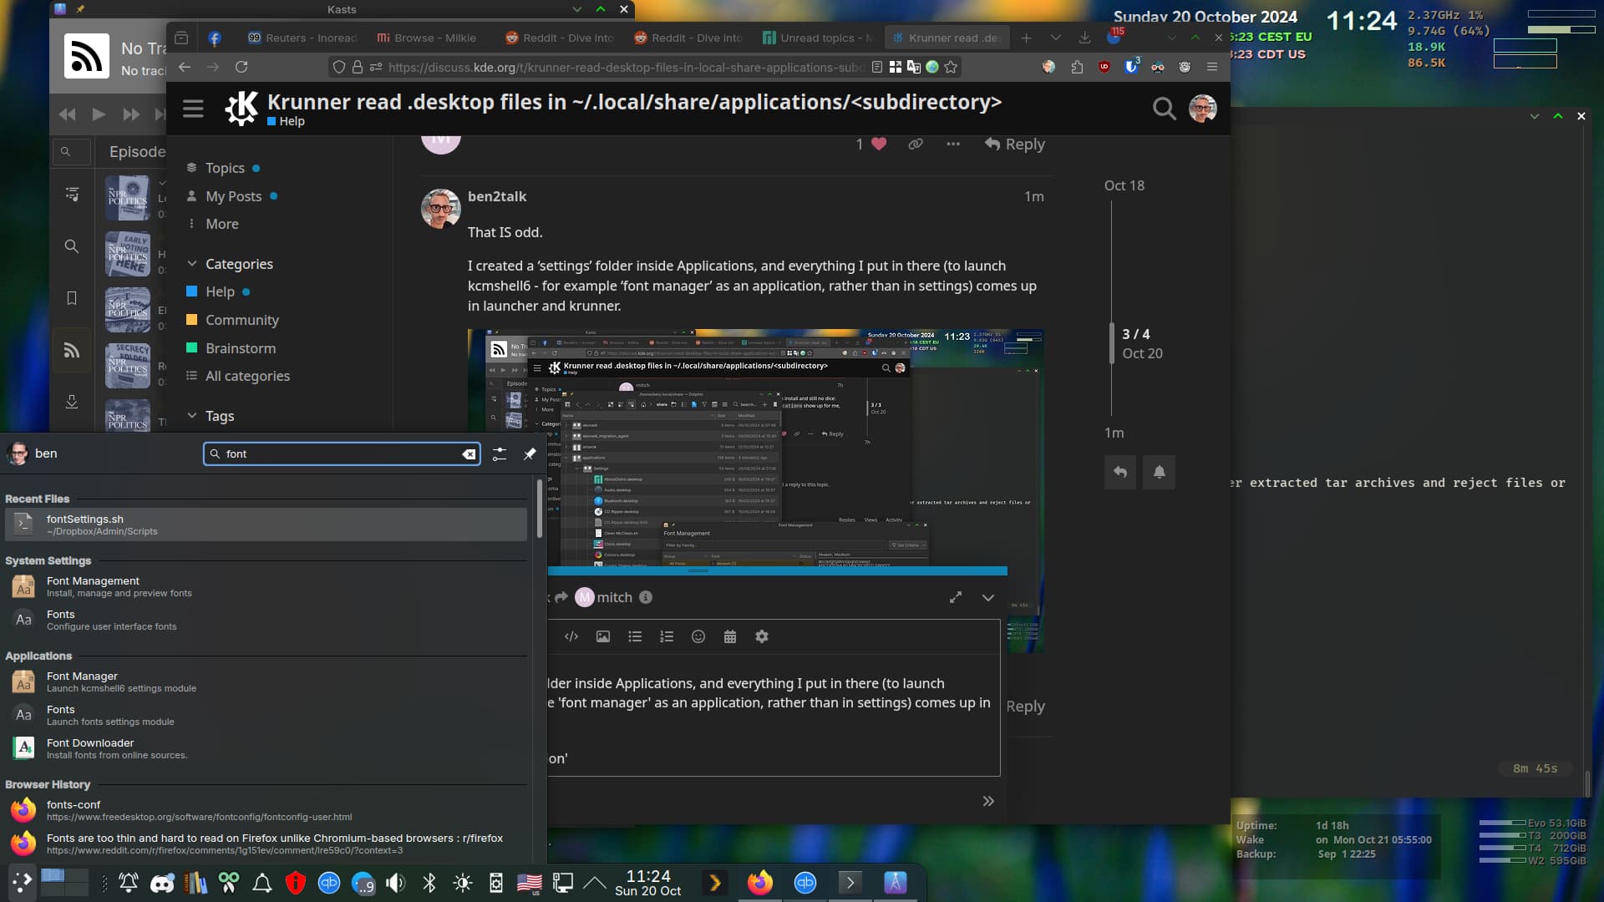Open the Firefox application menu
This screenshot has width=1604, height=902.
(1212, 67)
